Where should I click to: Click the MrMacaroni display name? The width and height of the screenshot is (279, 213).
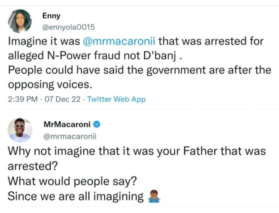(67, 125)
